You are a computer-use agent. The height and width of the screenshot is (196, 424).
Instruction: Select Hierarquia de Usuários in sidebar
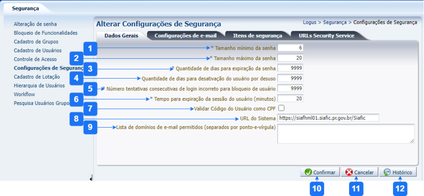tap(39, 85)
